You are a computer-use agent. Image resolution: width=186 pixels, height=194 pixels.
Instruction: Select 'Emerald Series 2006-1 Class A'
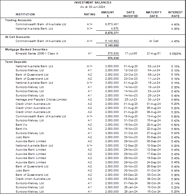tap(37, 54)
